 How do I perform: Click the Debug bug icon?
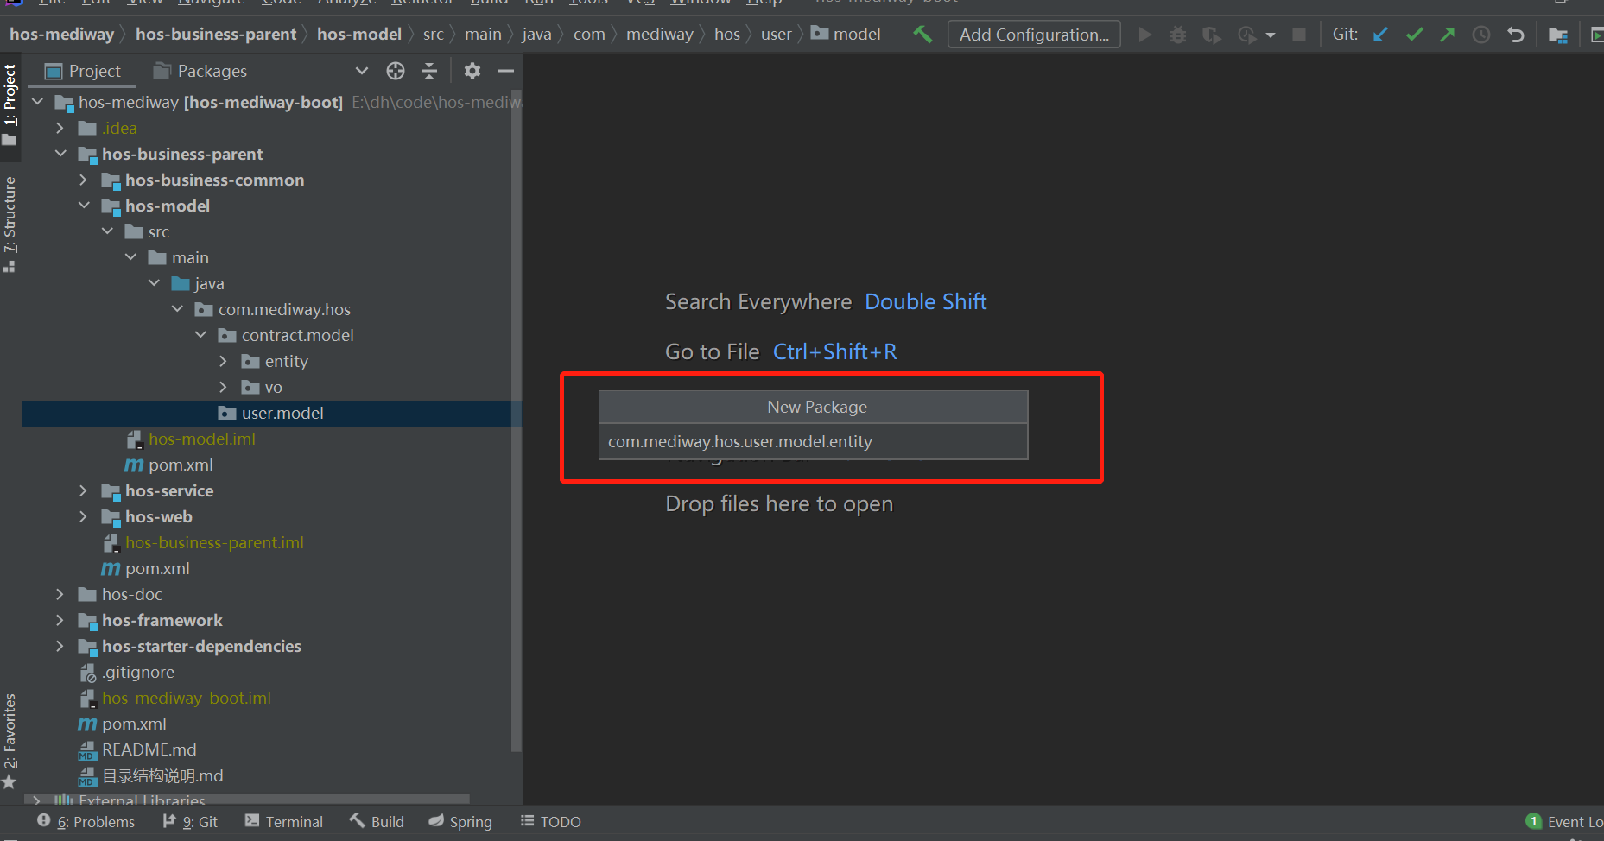[x=1178, y=35]
